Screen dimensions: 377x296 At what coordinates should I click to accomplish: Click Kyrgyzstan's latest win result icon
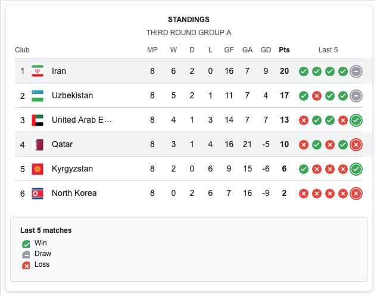pos(356,169)
